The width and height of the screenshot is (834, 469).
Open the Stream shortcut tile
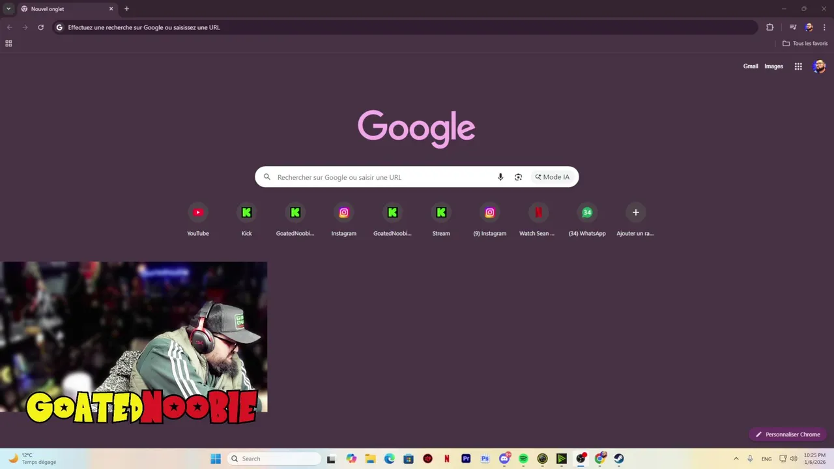point(441,220)
